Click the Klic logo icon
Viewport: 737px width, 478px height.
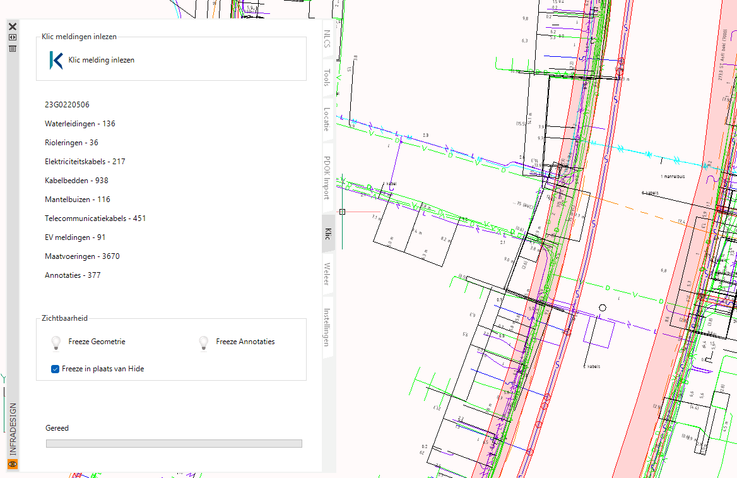pos(56,60)
